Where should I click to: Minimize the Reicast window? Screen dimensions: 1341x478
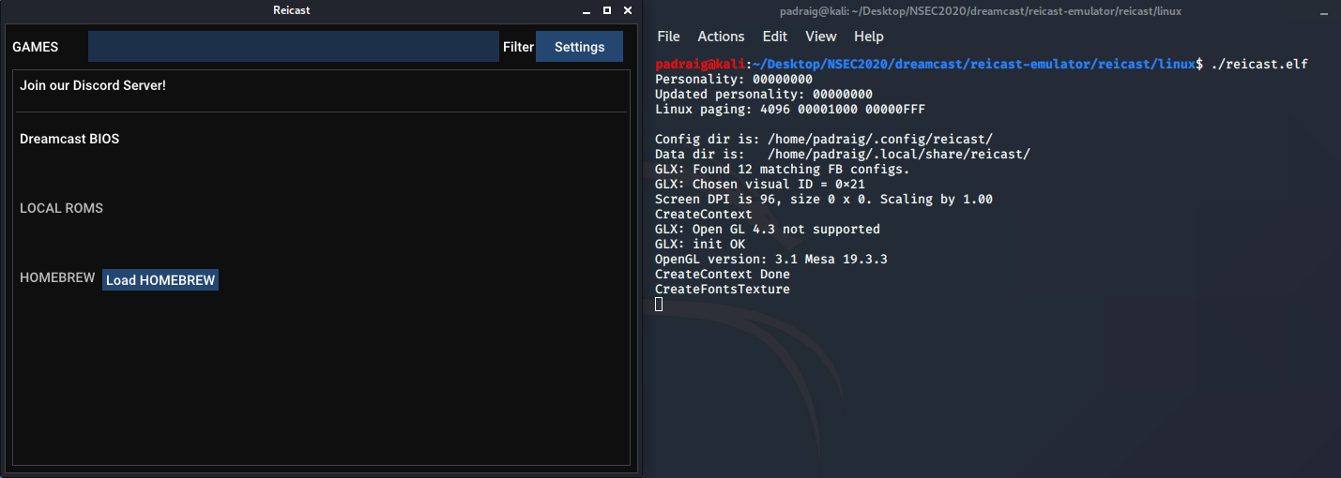tap(587, 10)
